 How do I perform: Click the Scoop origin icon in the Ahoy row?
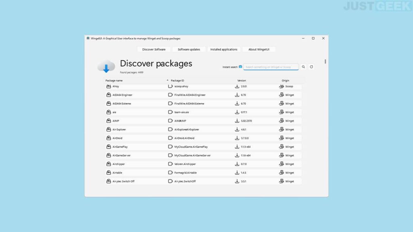281,86
